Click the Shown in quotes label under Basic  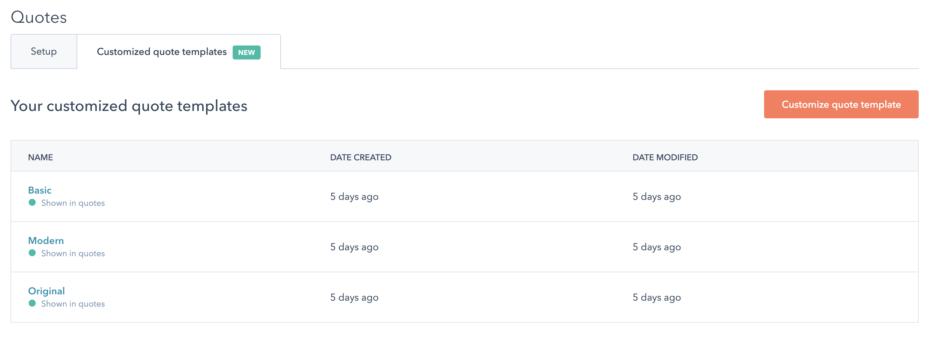pos(73,203)
